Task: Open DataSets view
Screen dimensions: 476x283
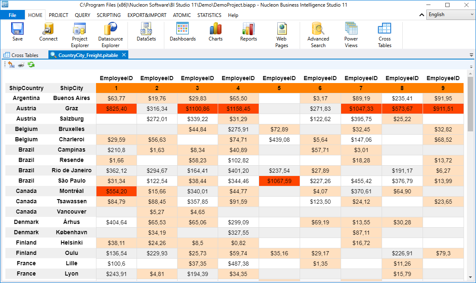Action: point(147,32)
